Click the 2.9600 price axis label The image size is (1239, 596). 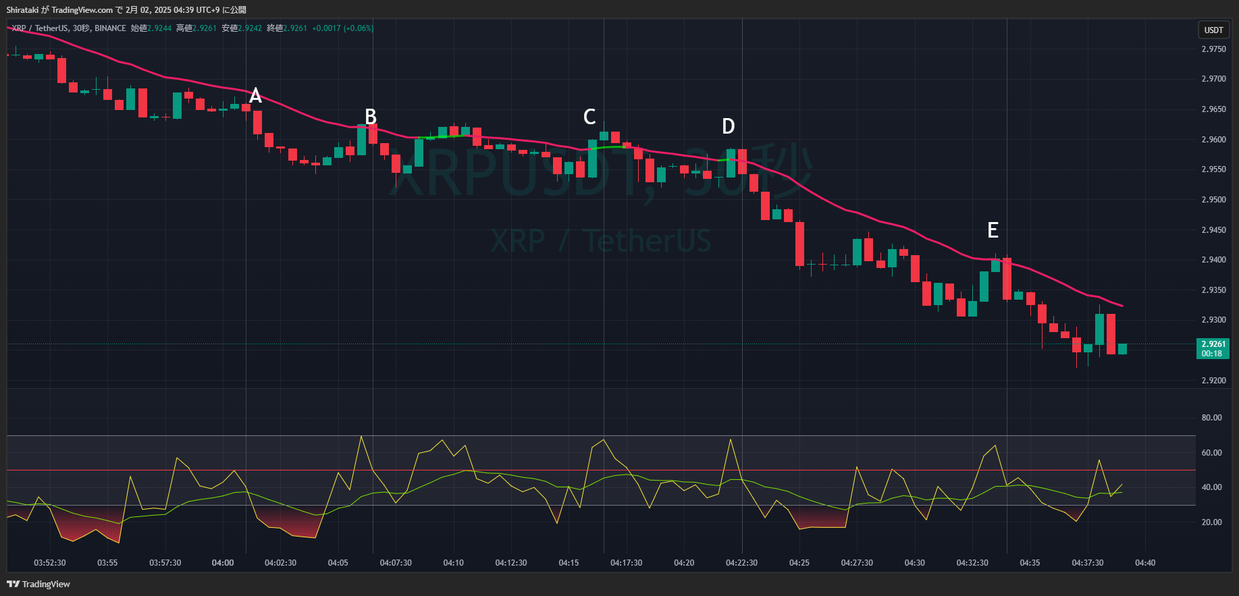1213,140
